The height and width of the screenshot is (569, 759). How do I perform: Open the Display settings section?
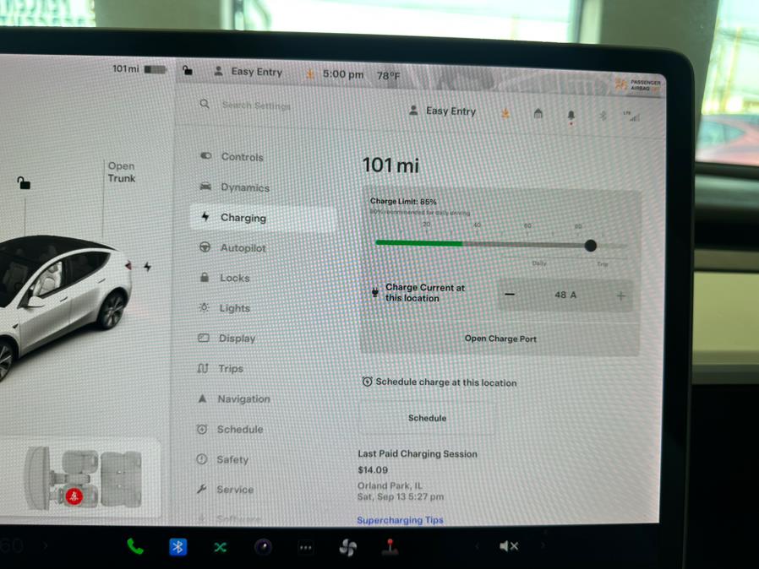pyautogui.click(x=237, y=339)
